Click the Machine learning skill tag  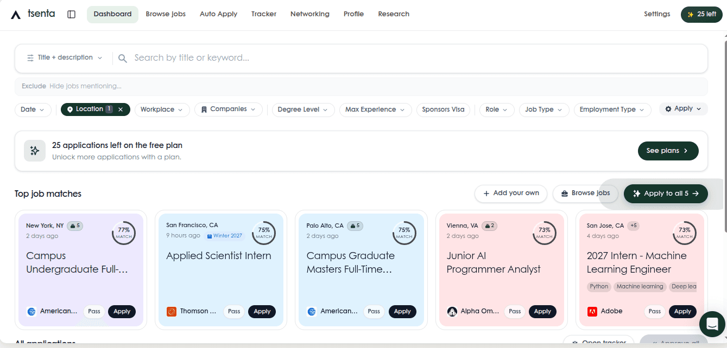pos(640,287)
